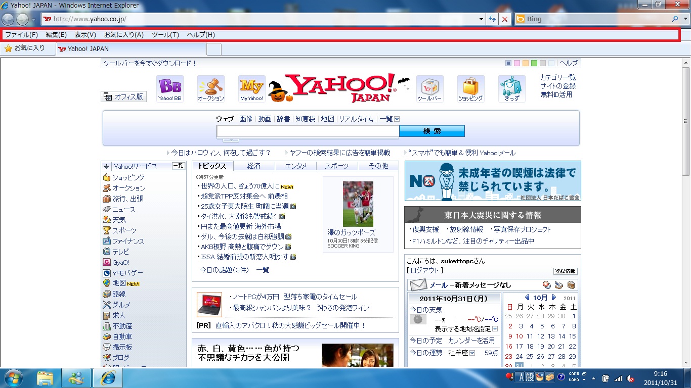
Task: Open the ツールバー icon in the header
Action: [x=429, y=89]
